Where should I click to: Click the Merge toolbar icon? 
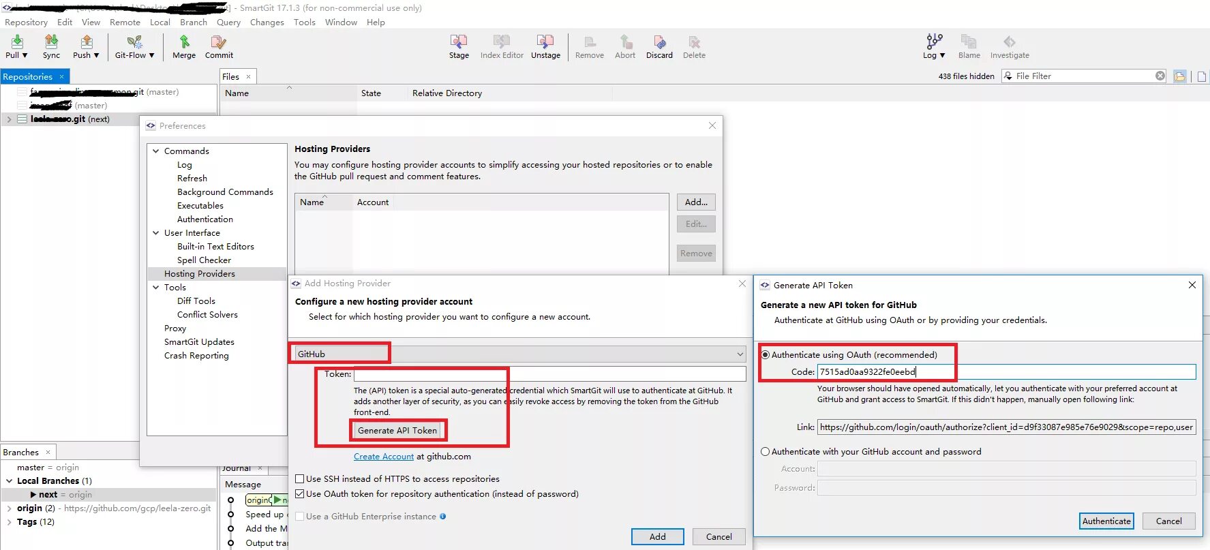coord(184,42)
